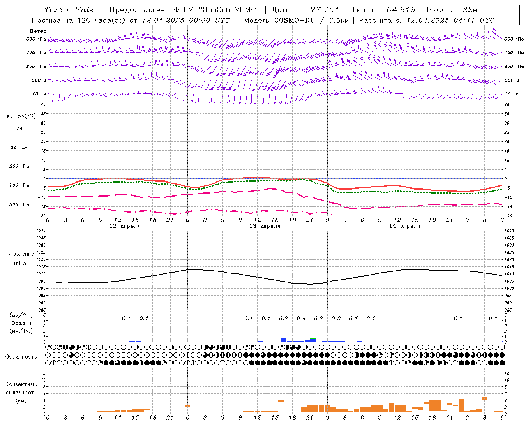
Task: Click the 0.2 precipitation value
Action: coord(336,318)
